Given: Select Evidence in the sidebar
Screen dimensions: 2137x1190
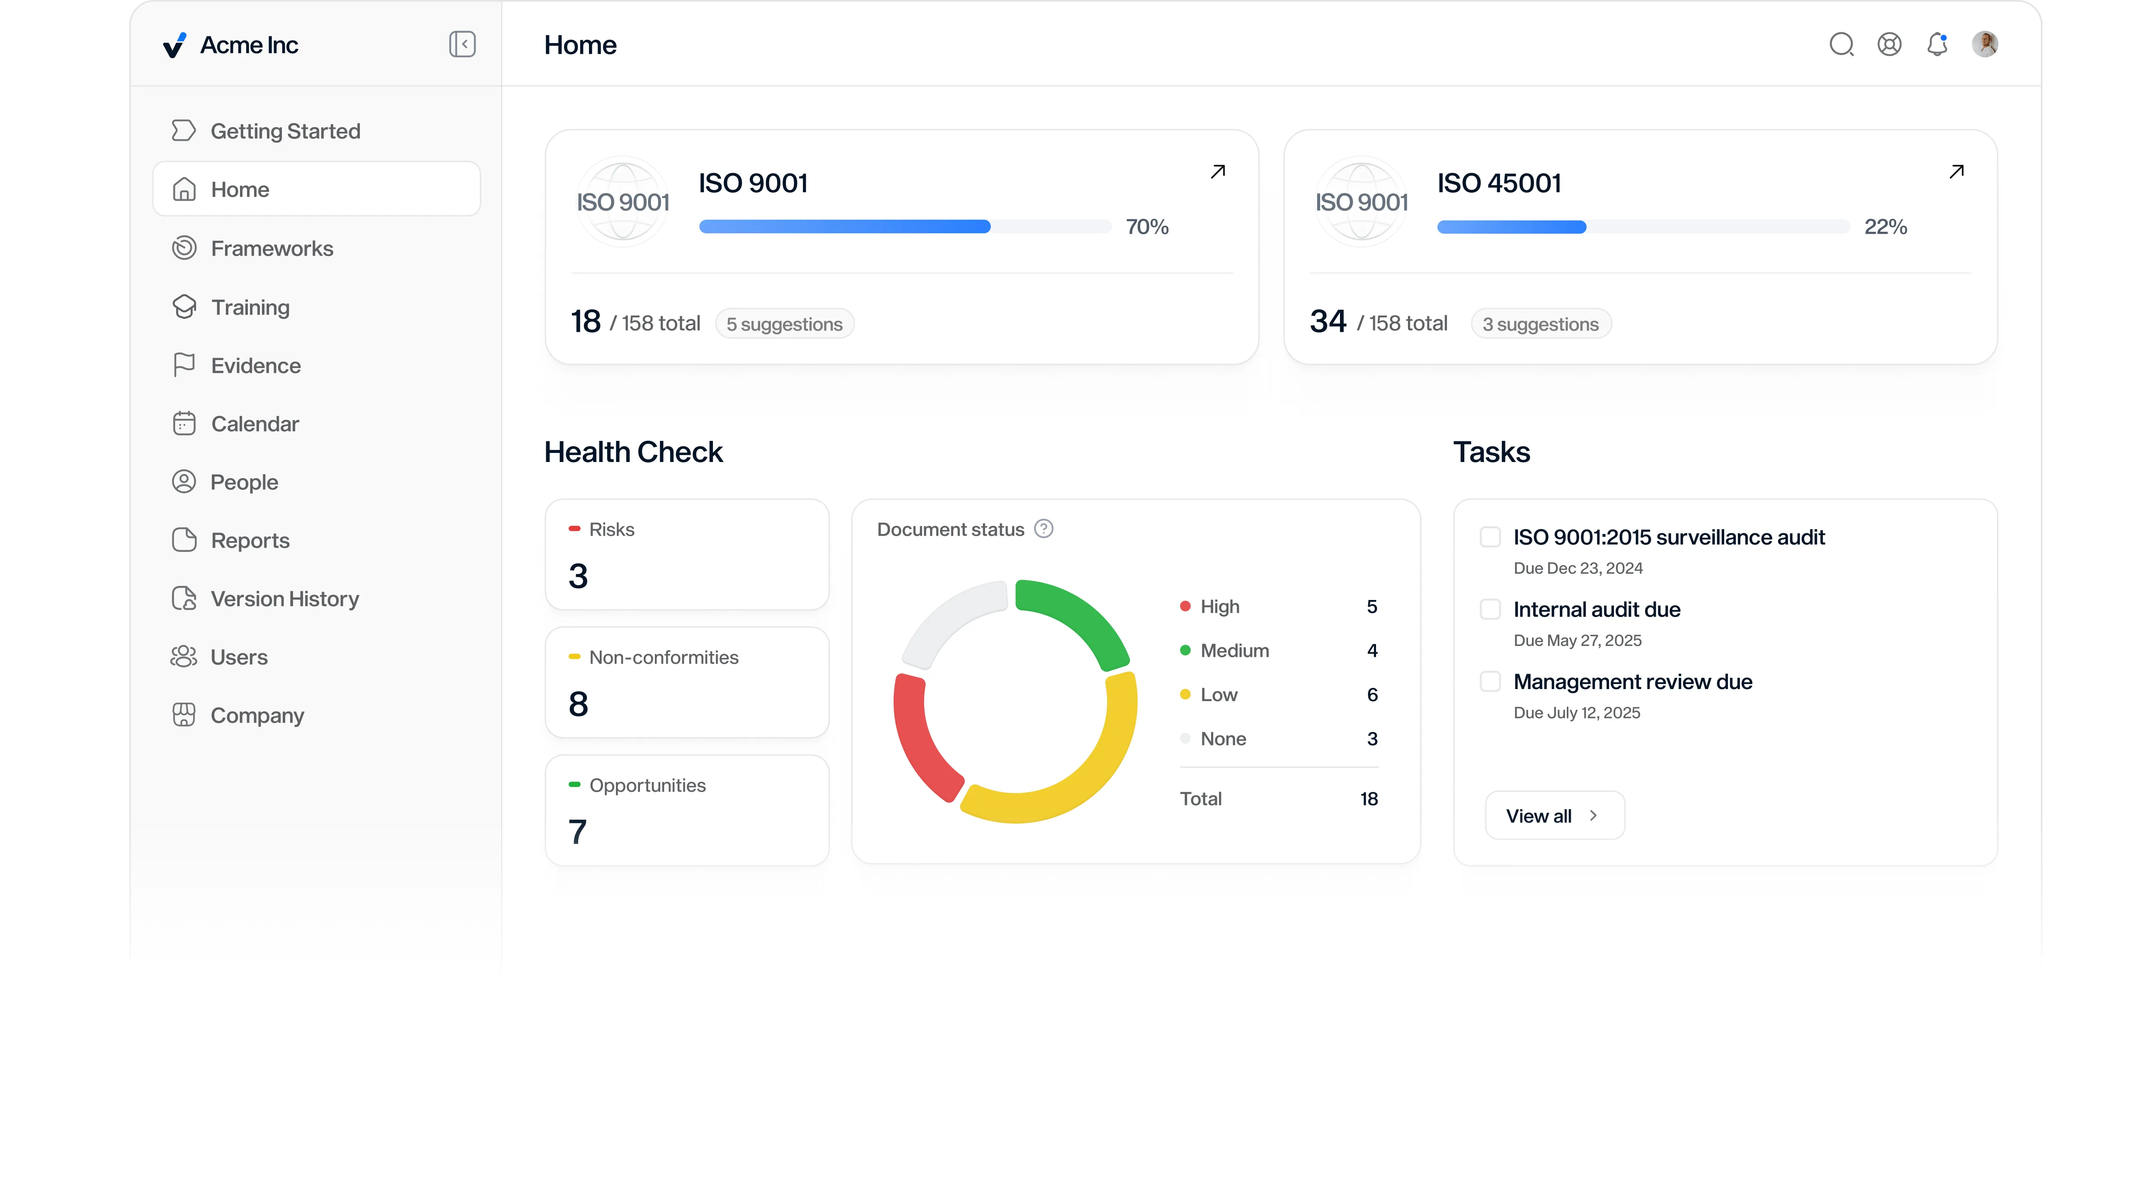Looking at the screenshot, I should [255, 366].
